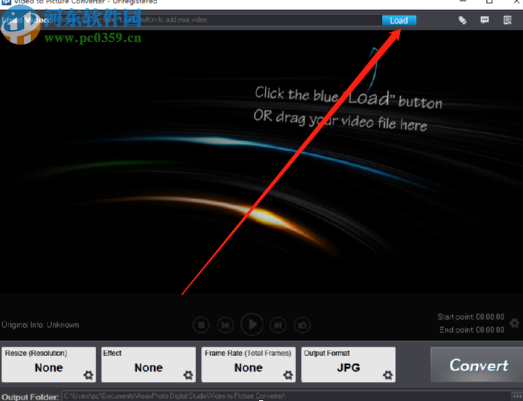Image resolution: width=523 pixels, height=401 pixels.
Task: Close the Video to Picture Converter window
Action: click(x=516, y=1)
